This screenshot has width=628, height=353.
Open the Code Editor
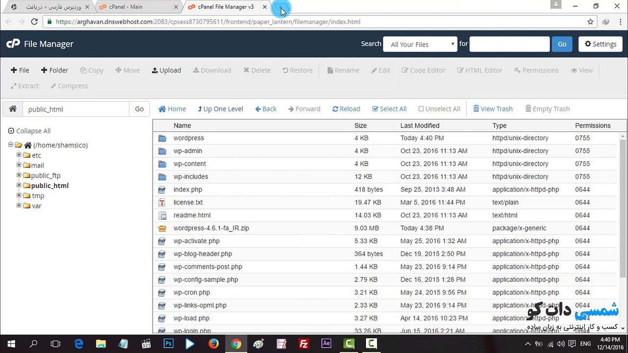pyautogui.click(x=423, y=70)
